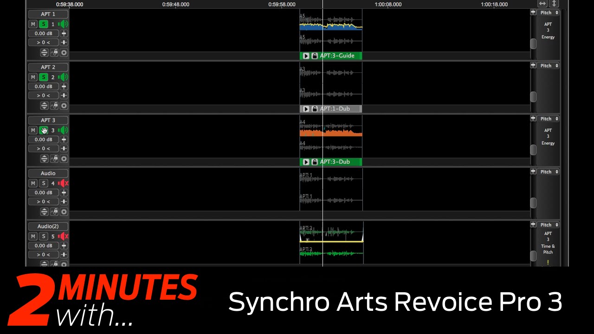Click the APT 1 waveform lock icon

(54, 53)
